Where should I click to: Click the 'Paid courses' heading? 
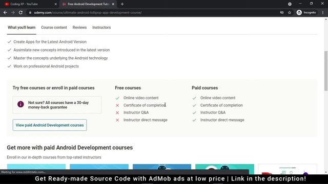click(205, 88)
